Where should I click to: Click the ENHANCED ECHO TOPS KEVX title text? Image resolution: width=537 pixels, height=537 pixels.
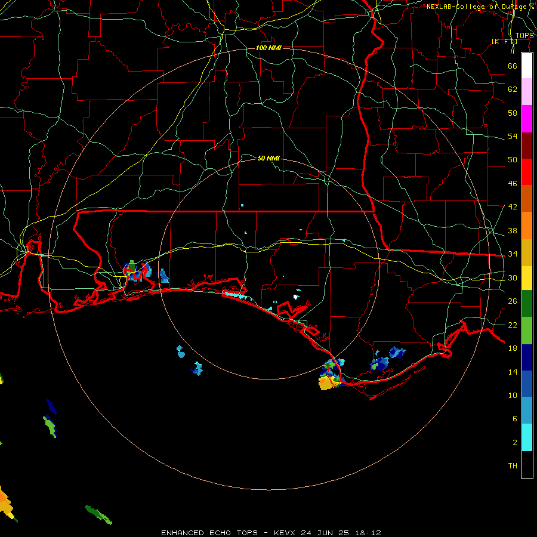pos(271,533)
